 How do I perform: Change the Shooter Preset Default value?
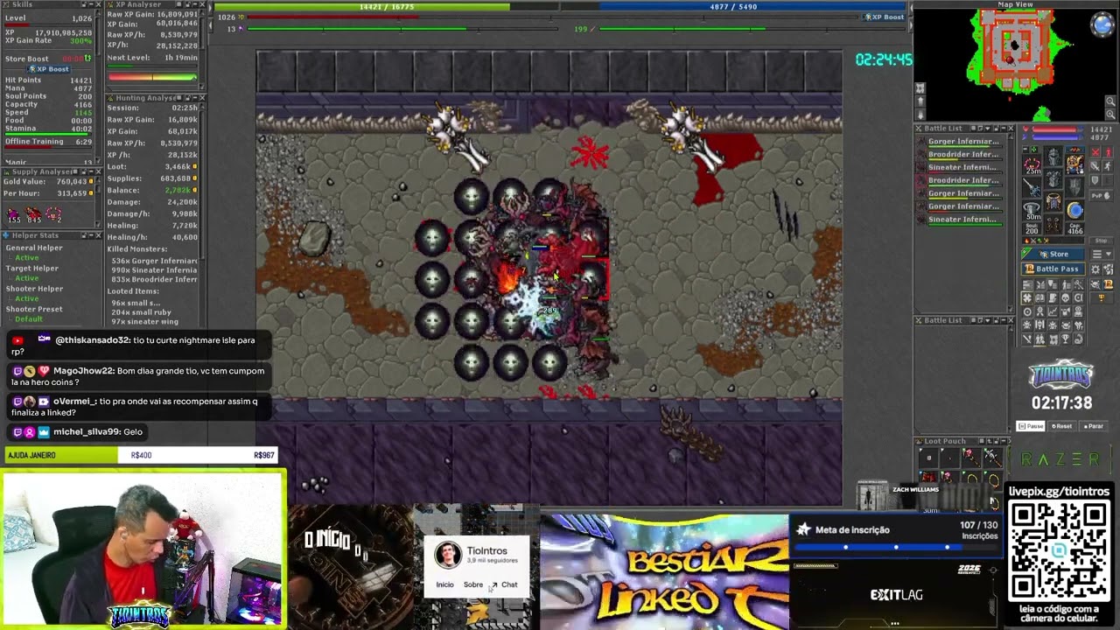pyautogui.click(x=29, y=319)
